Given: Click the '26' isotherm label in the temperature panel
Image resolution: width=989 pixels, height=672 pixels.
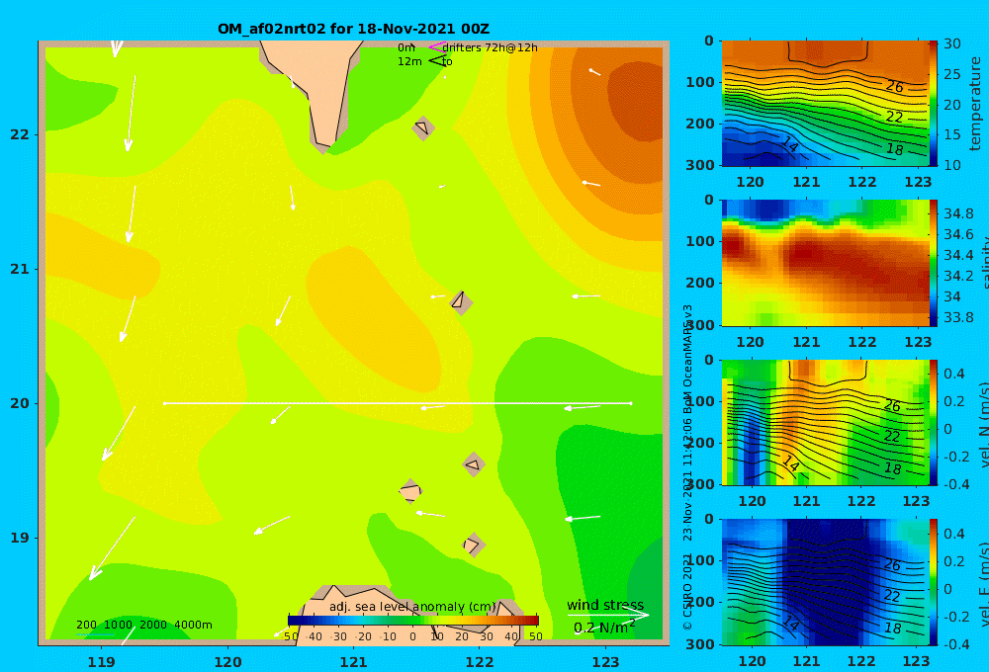Looking at the screenshot, I should pyautogui.click(x=894, y=86).
